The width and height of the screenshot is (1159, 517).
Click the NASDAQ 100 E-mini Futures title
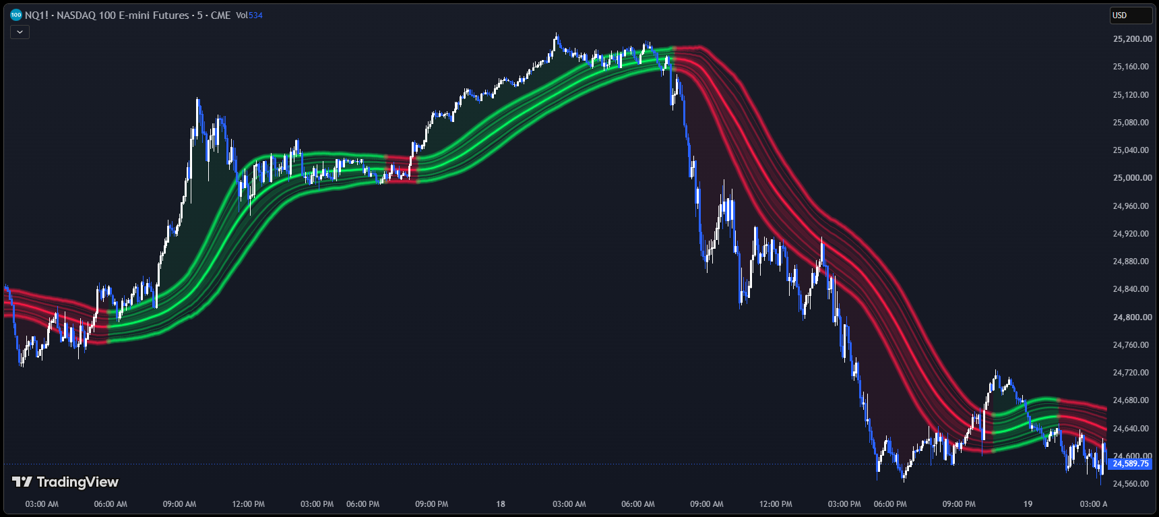(123, 15)
